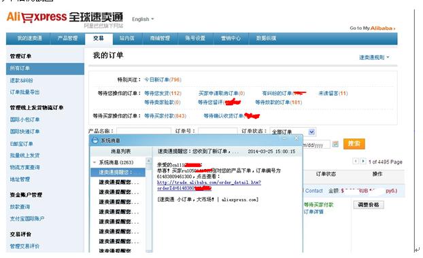View 今日新订单 (796)

click(163, 79)
